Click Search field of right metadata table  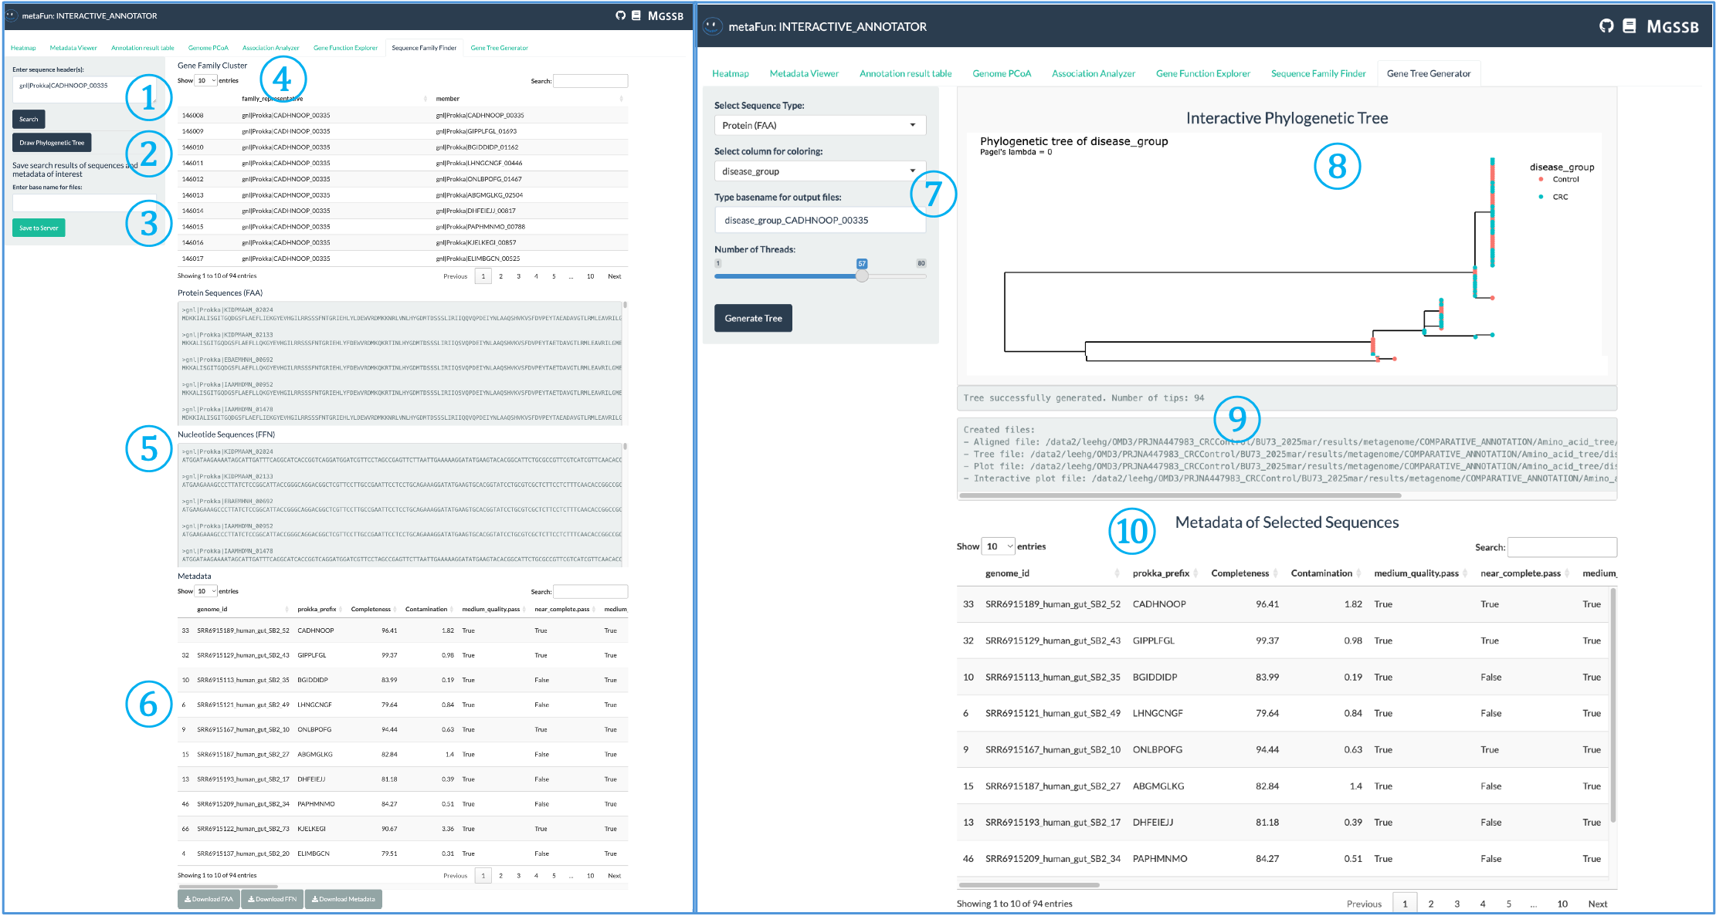pos(1562,547)
